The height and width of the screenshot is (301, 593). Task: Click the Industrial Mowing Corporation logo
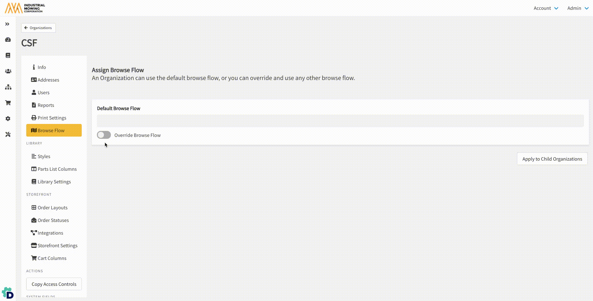25,8
